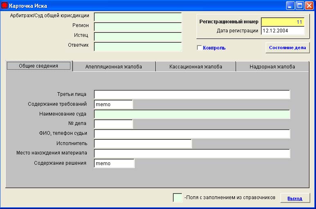Click into the Регион field

(138, 27)
